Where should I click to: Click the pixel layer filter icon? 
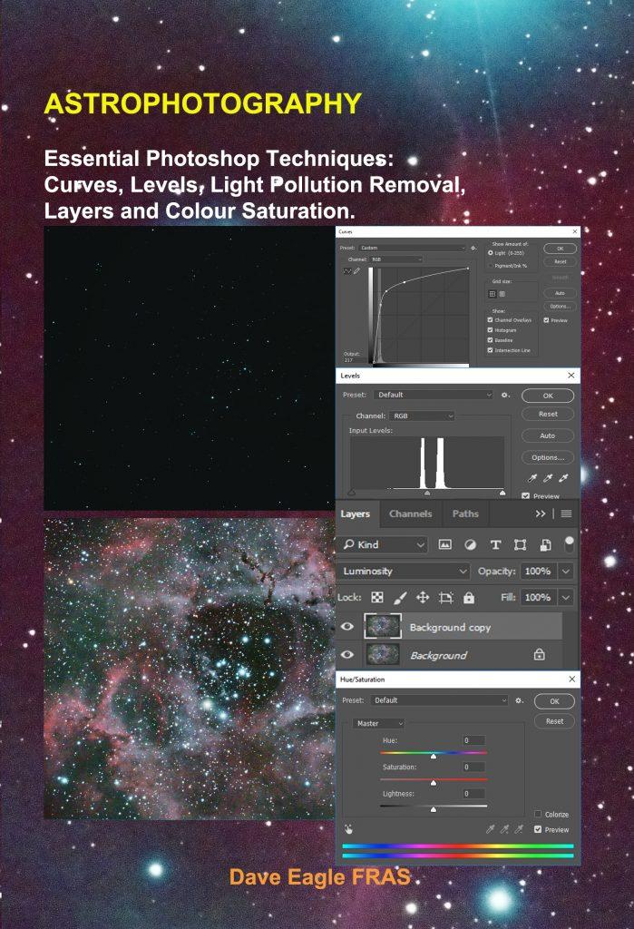coord(444,544)
